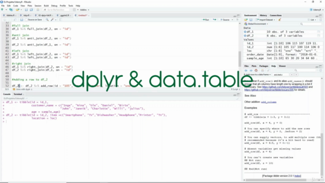
Task: Open recent files dropdown arrow
Action: 21,10
